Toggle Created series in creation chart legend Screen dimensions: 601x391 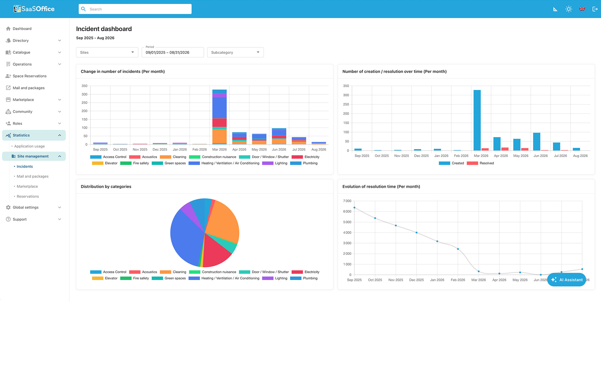451,163
